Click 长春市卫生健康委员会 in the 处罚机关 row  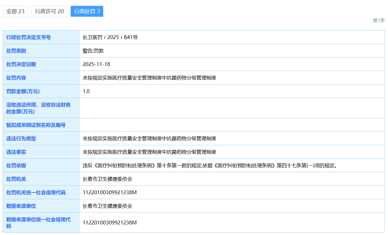pos(107,179)
